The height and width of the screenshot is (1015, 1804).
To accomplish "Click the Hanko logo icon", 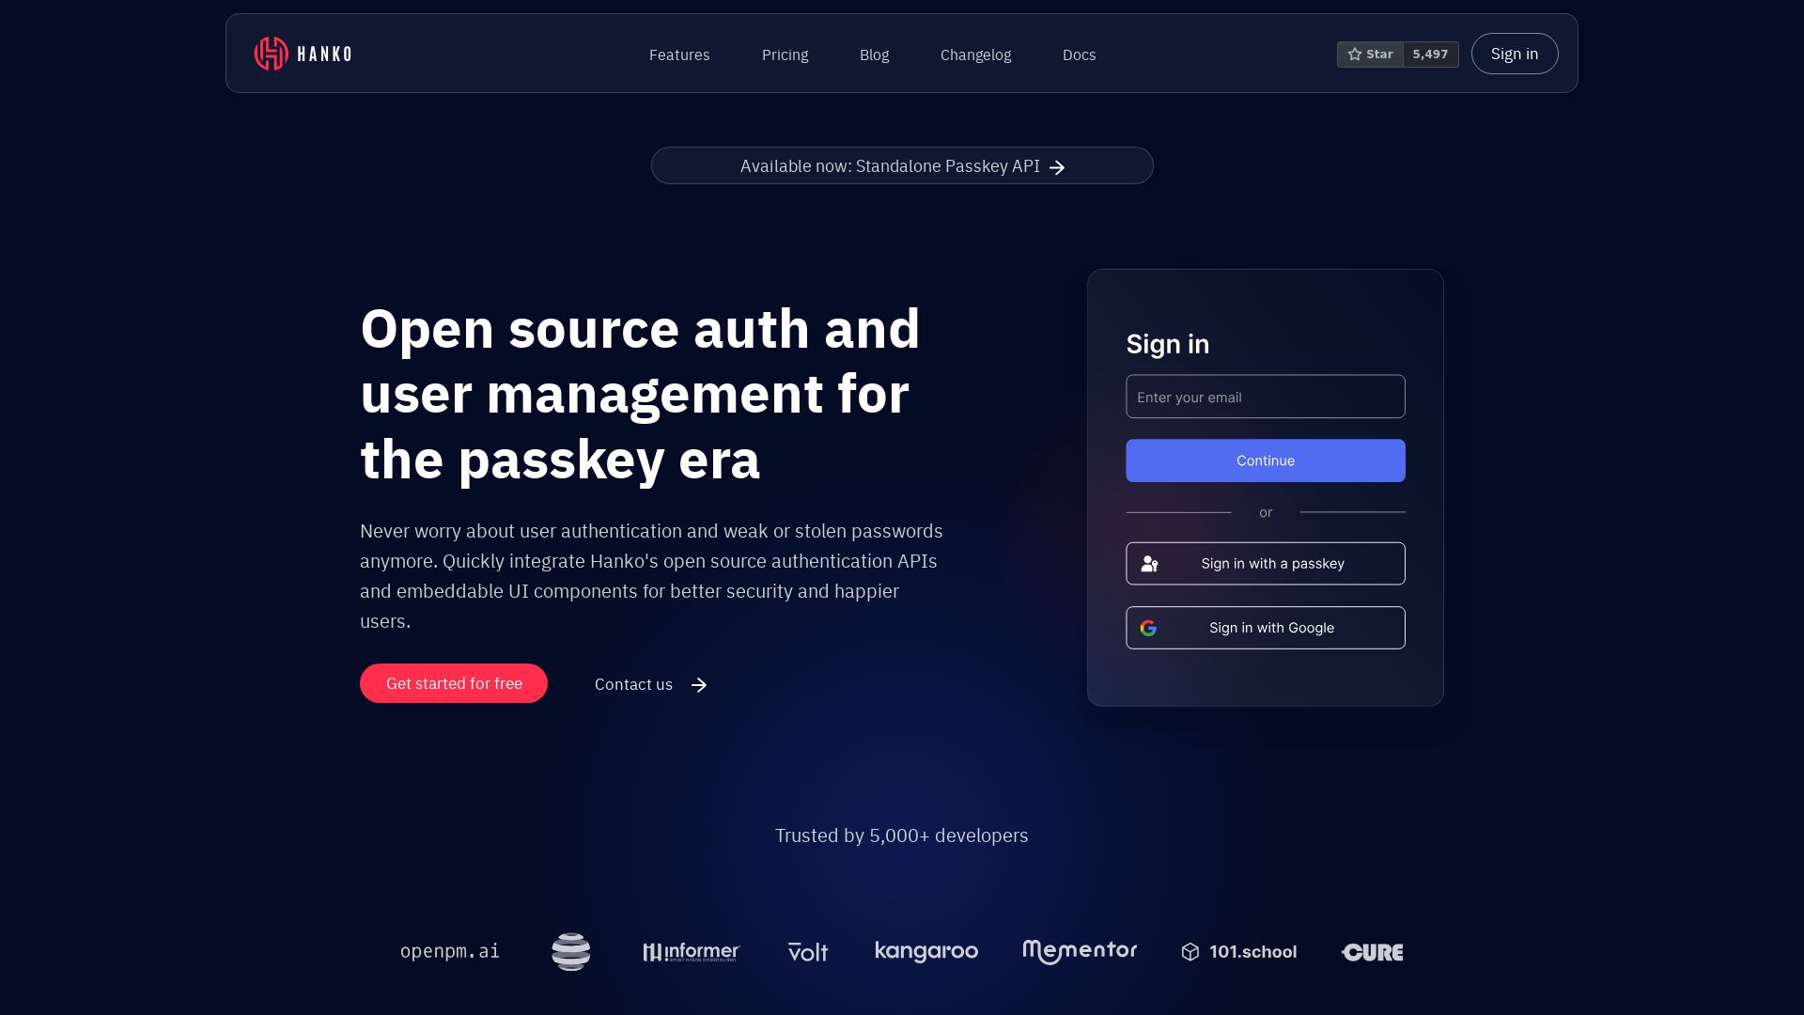I will pos(271,54).
